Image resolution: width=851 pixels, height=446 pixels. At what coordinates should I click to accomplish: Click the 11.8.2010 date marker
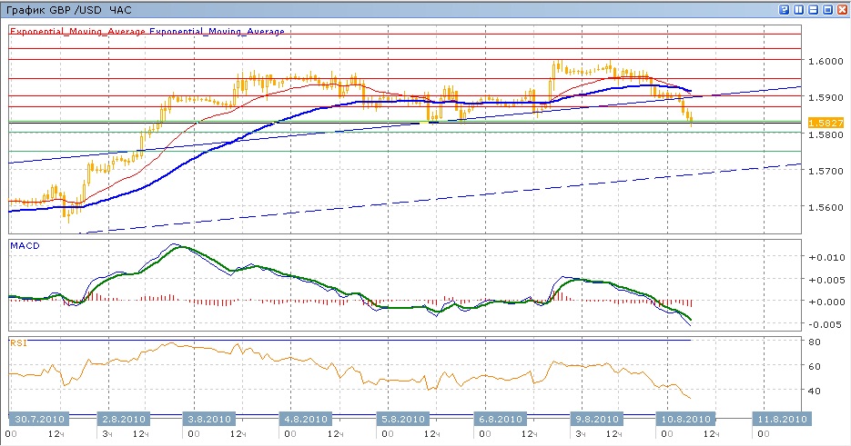pos(780,420)
